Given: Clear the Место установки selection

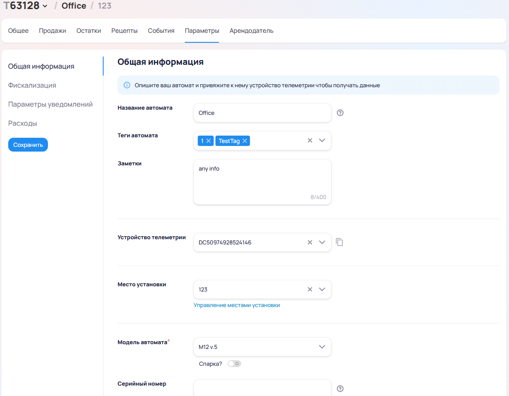Looking at the screenshot, I should click(x=310, y=289).
